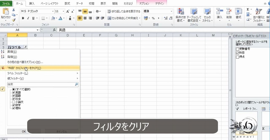
Task: Decrease decimal places icon
Action: 171,18
